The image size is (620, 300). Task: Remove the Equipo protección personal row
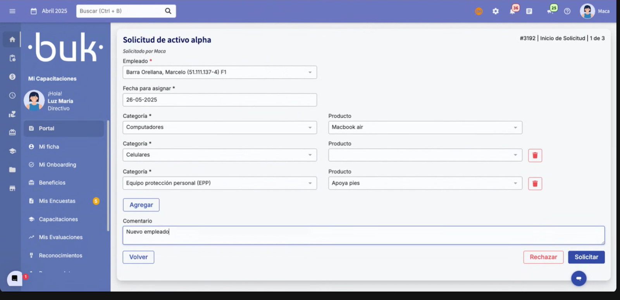click(535, 183)
